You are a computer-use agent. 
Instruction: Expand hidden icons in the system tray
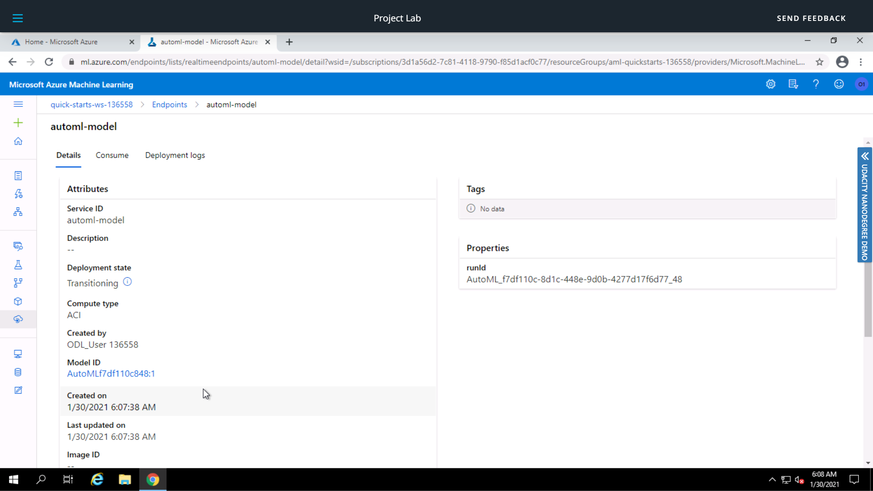[772, 479]
